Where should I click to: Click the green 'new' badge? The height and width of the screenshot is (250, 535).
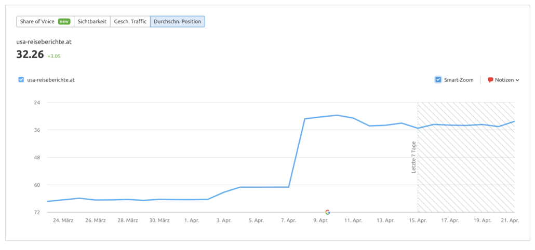[64, 21]
